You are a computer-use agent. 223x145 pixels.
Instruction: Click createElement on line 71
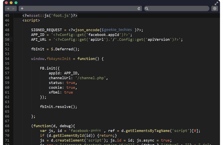69,140
